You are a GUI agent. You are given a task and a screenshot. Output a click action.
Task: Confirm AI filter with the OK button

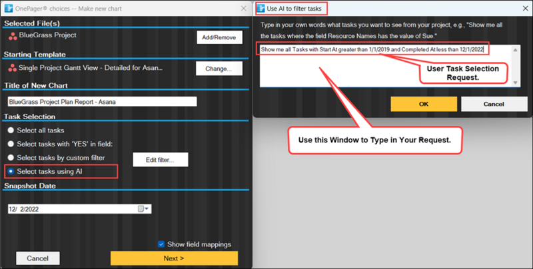424,104
